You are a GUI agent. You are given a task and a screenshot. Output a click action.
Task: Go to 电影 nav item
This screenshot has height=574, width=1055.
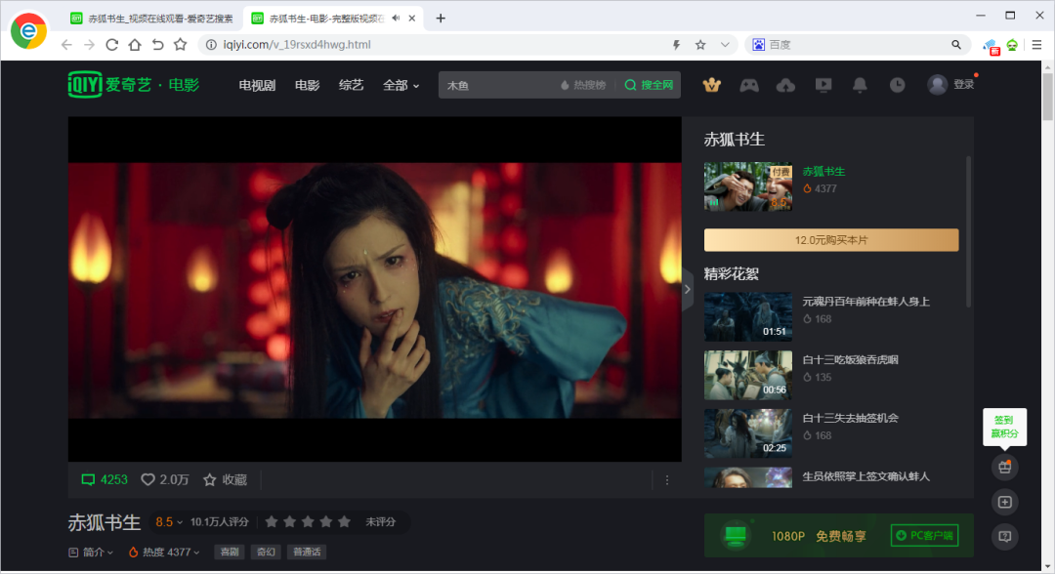point(307,85)
